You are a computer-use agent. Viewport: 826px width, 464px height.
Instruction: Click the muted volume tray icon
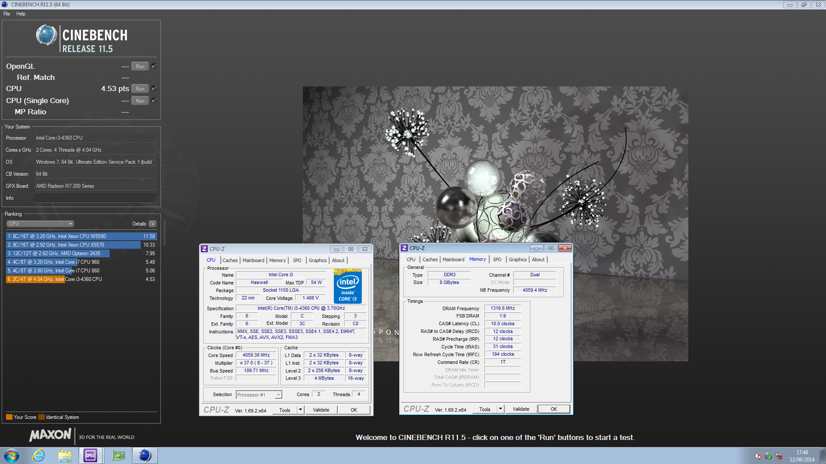(758, 456)
